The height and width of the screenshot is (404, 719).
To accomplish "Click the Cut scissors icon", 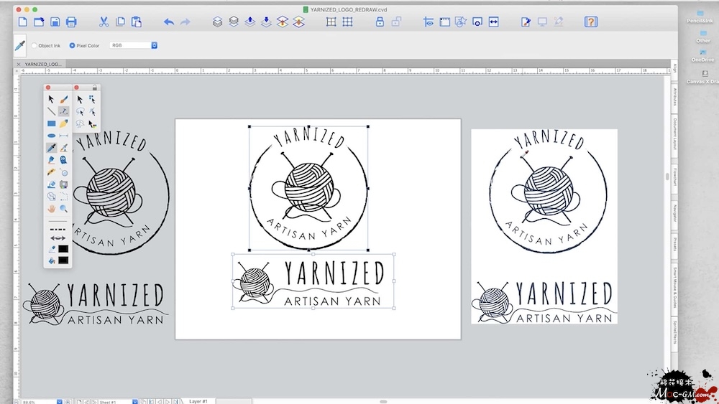I will (104, 22).
